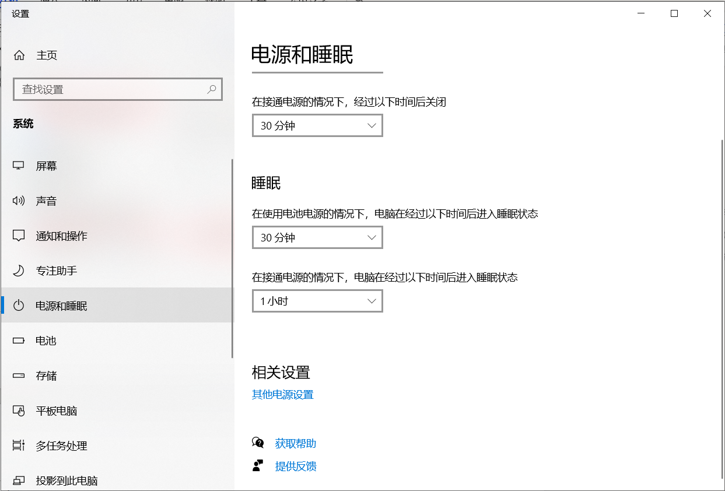Click the 平板电脑 tablet icon
725x491 pixels.
19,411
